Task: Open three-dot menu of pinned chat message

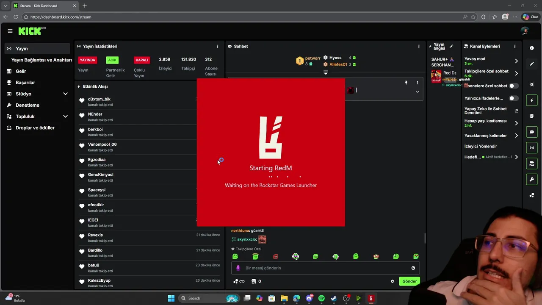Action: [x=417, y=83]
